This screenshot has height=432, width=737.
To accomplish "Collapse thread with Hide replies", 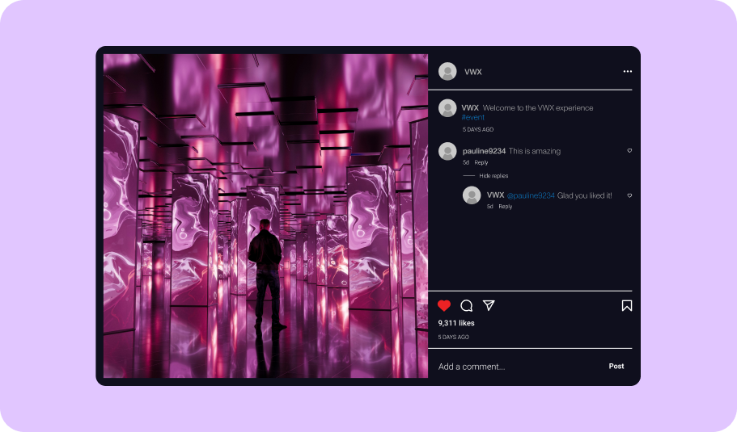I will click(x=493, y=175).
